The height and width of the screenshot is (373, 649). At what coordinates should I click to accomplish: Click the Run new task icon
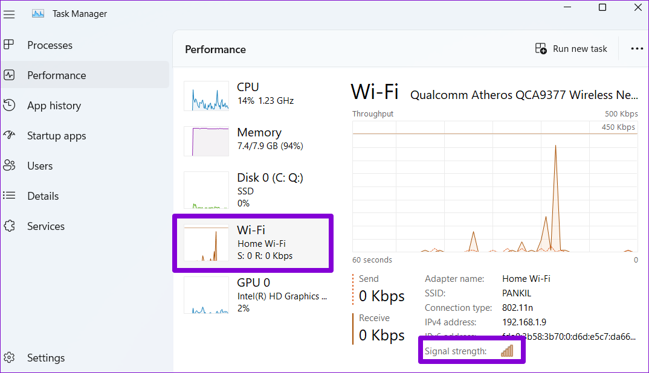(x=541, y=49)
